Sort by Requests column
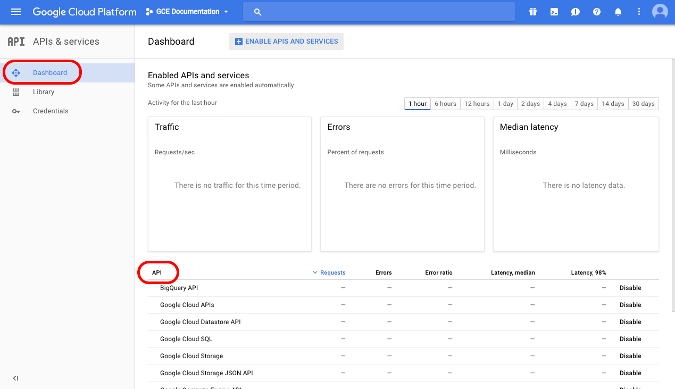Viewport: 675px width, 389px height. point(329,272)
